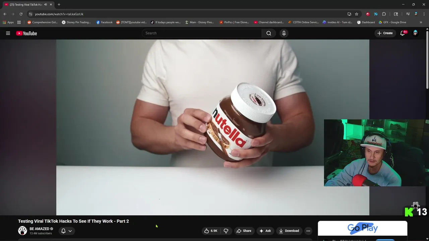
Task: Go to the YouTube home logo
Action: click(x=26, y=33)
